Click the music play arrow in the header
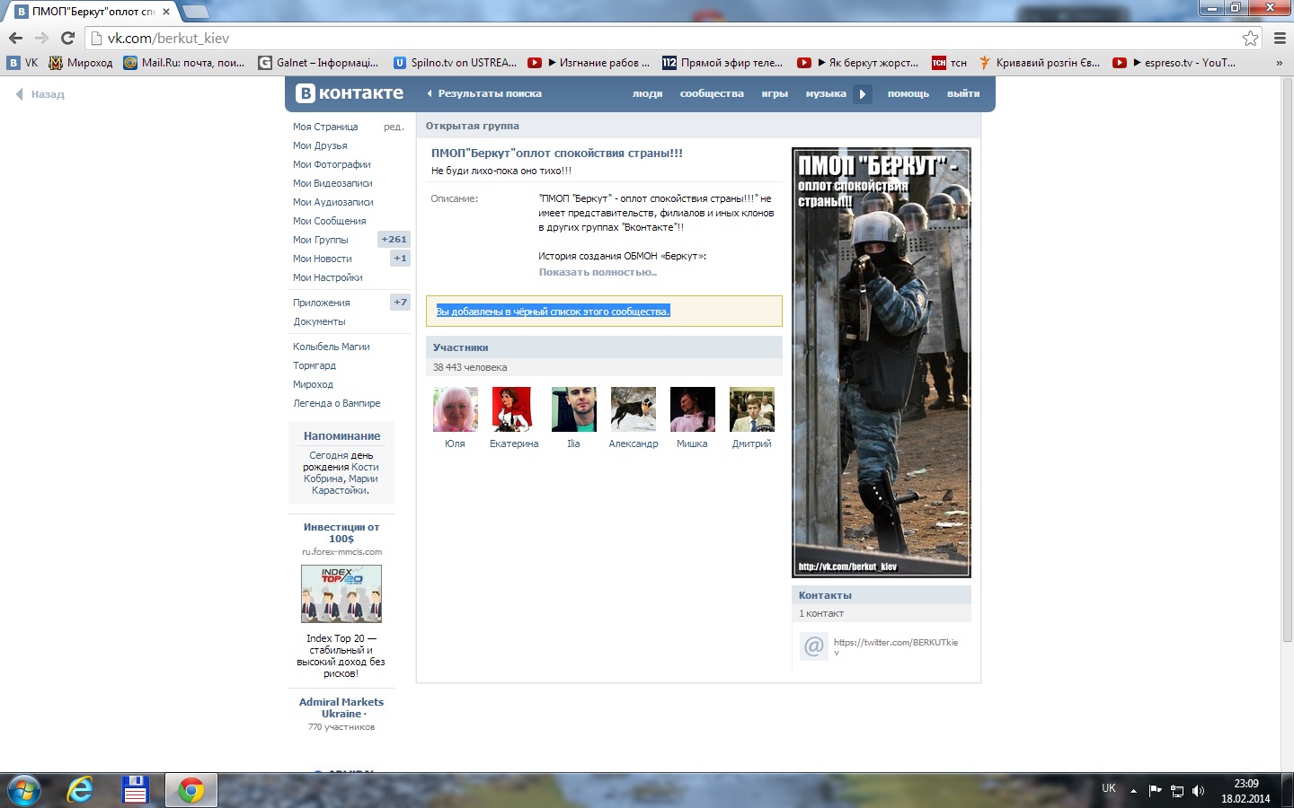 coord(863,93)
